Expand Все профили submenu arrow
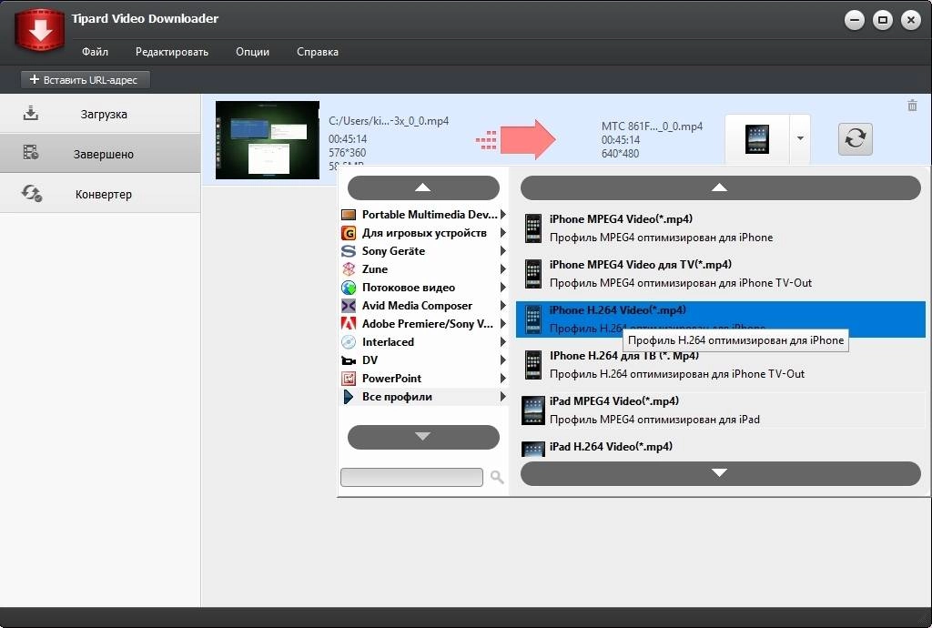The image size is (932, 628). click(x=502, y=397)
